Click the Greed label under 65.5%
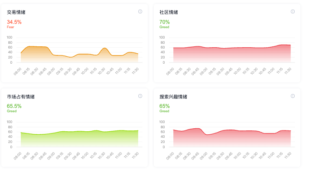 click(12, 111)
